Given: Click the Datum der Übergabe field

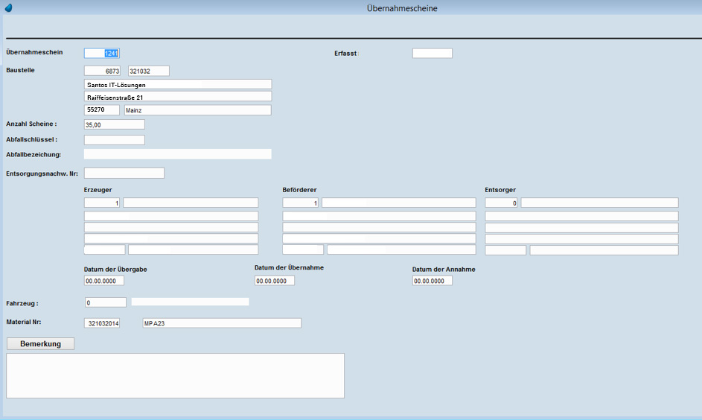Looking at the screenshot, I should [104, 281].
